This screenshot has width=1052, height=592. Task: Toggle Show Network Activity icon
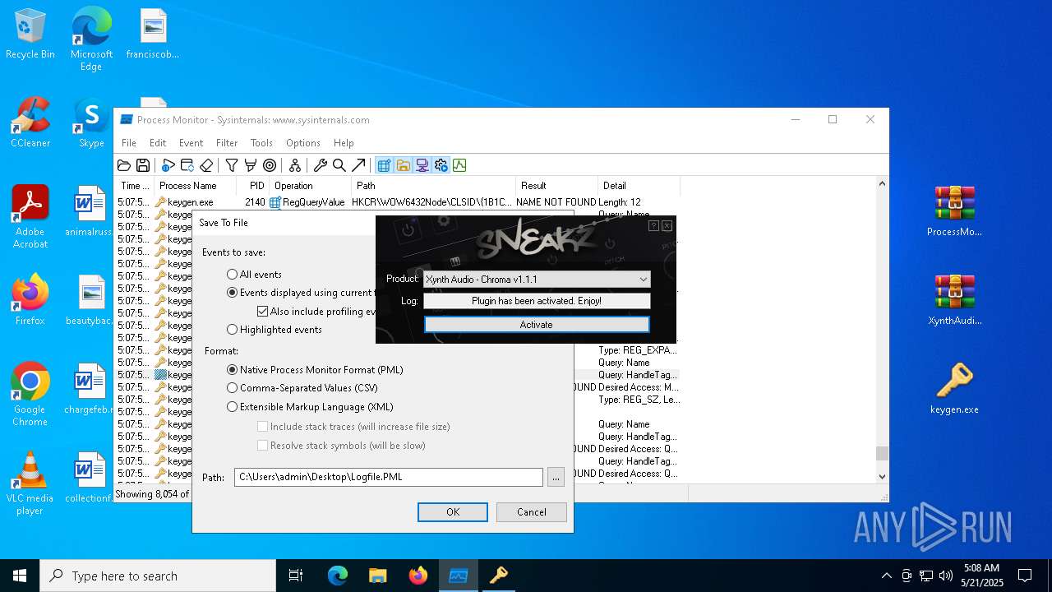422,165
